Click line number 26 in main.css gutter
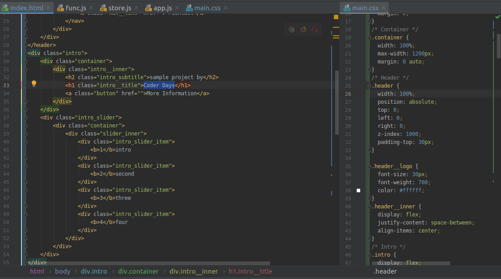This screenshot has width=501, height=279. (x=348, y=94)
